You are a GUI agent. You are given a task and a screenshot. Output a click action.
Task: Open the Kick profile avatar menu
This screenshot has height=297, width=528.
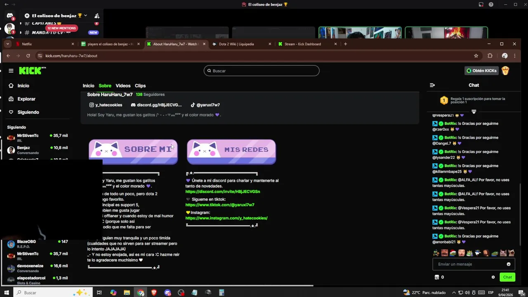point(505,71)
